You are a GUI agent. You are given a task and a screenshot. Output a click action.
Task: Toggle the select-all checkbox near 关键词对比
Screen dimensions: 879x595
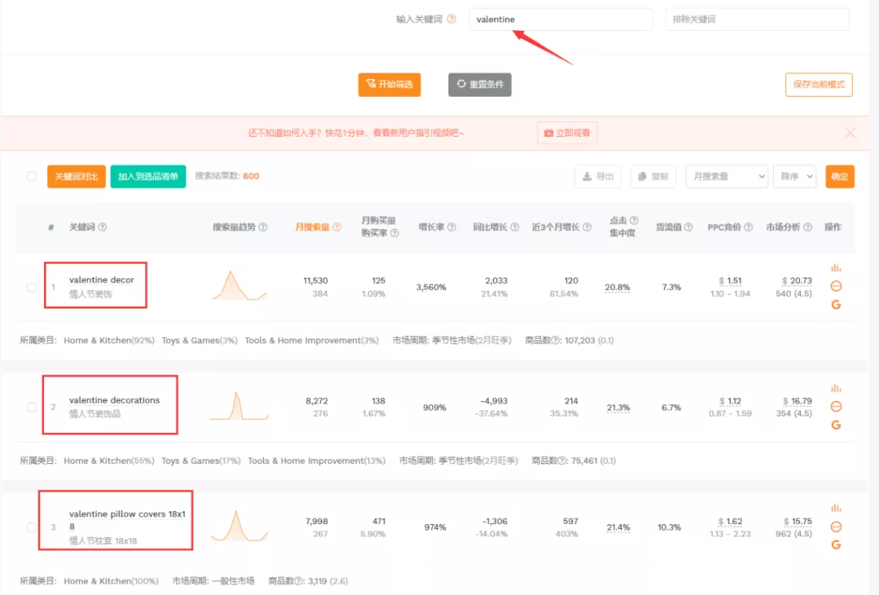[x=32, y=176]
